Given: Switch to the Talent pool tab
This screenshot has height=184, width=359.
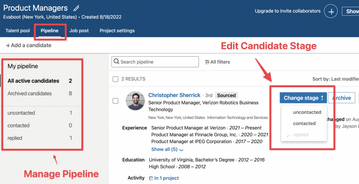Looking at the screenshot, I should [x=18, y=31].
